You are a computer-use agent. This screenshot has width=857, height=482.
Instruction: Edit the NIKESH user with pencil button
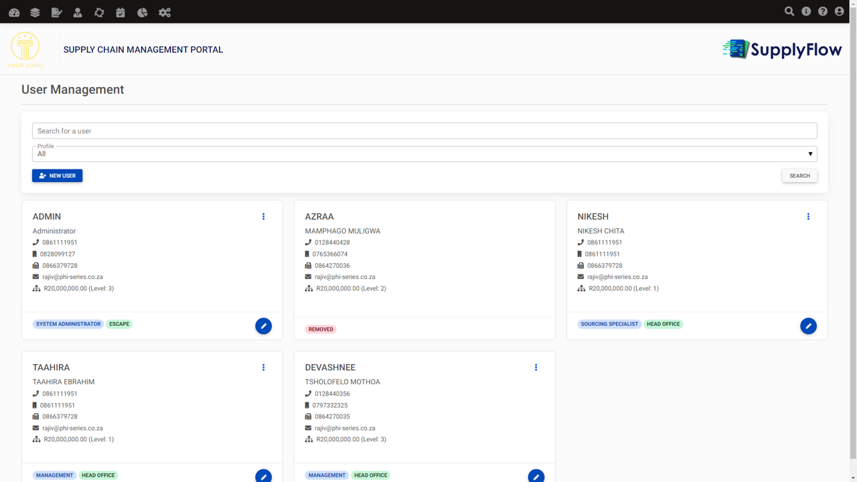[x=808, y=326]
